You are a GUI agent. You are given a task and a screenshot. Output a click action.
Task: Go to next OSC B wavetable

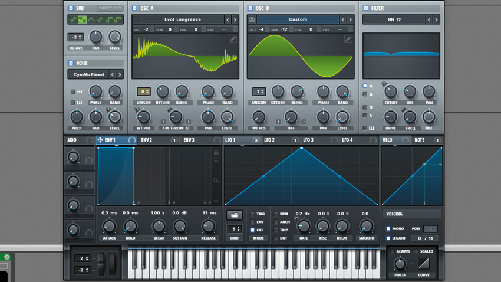[350, 20]
